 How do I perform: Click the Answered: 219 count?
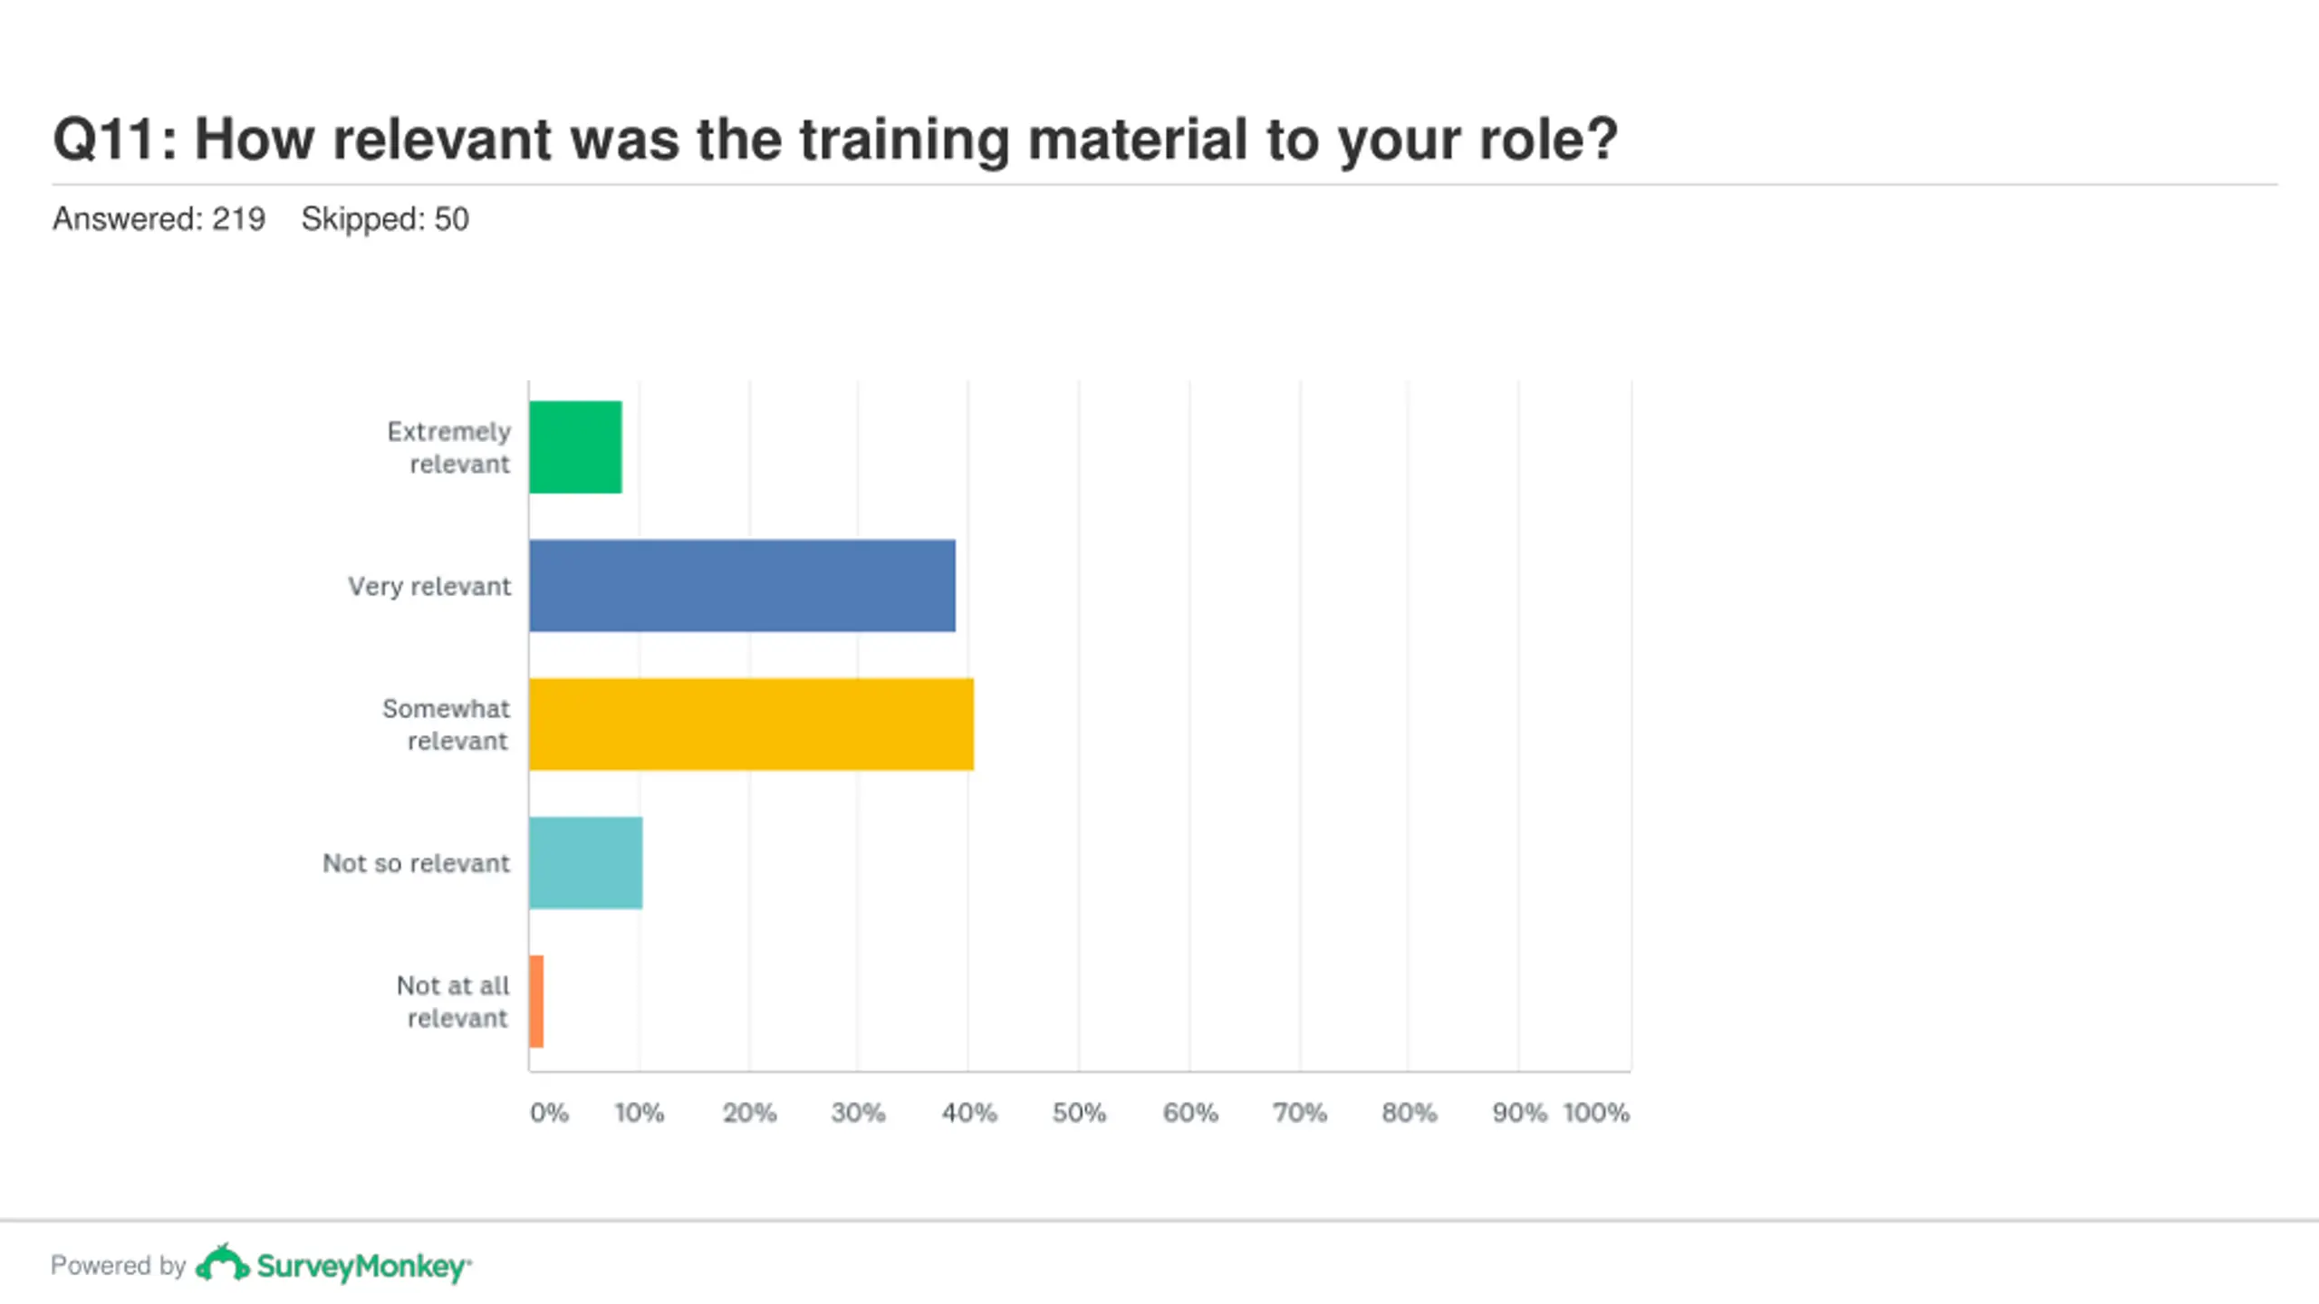159,219
